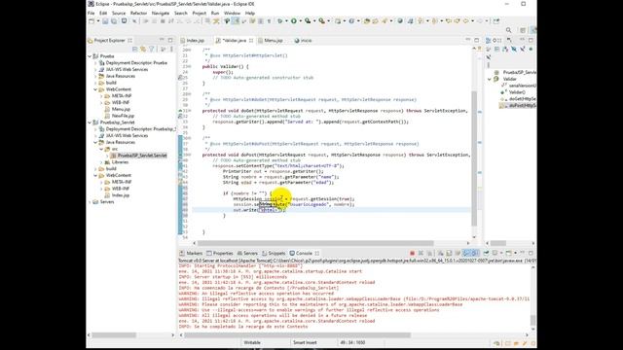
Task: Click the Search magnifier icon at top right
Action: (508, 30)
